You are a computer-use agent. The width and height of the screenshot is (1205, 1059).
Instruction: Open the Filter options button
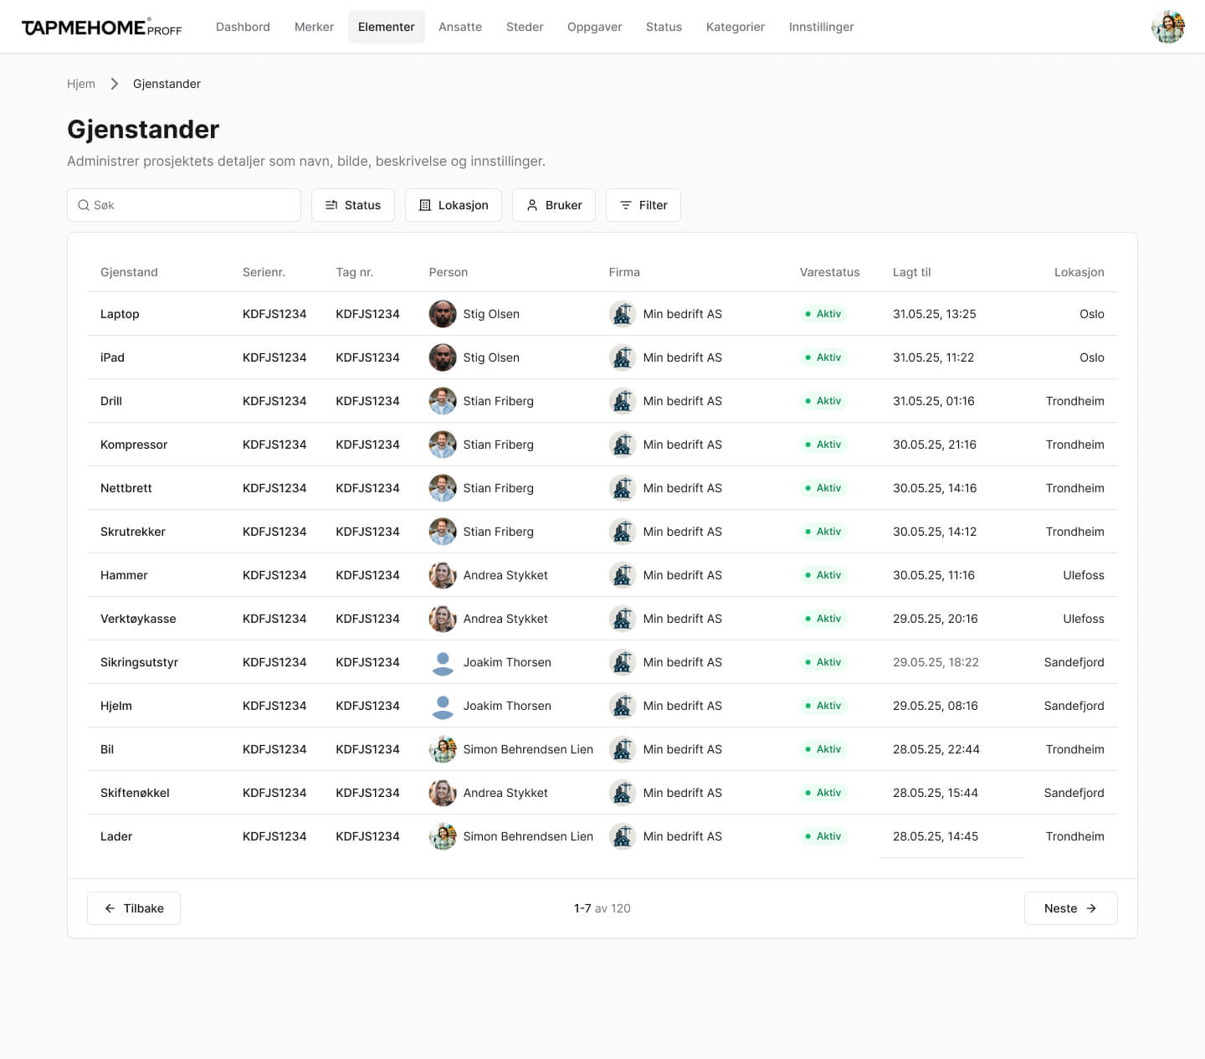click(x=643, y=205)
